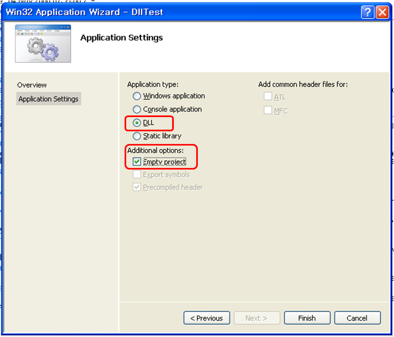394x337 pixels.
Task: Select the Static library radio button
Action: point(137,136)
